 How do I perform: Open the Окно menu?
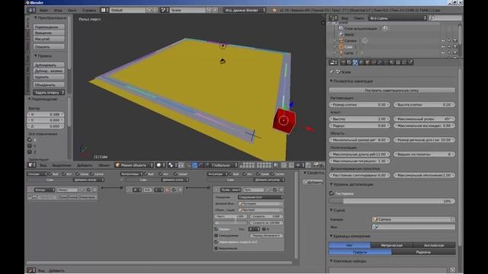coord(72,10)
